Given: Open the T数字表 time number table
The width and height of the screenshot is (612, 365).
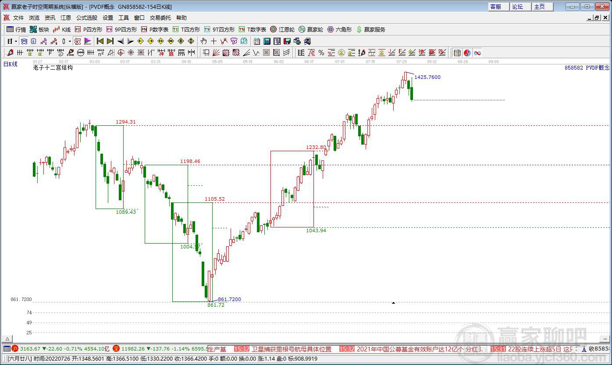Looking at the screenshot, I should 253,29.
